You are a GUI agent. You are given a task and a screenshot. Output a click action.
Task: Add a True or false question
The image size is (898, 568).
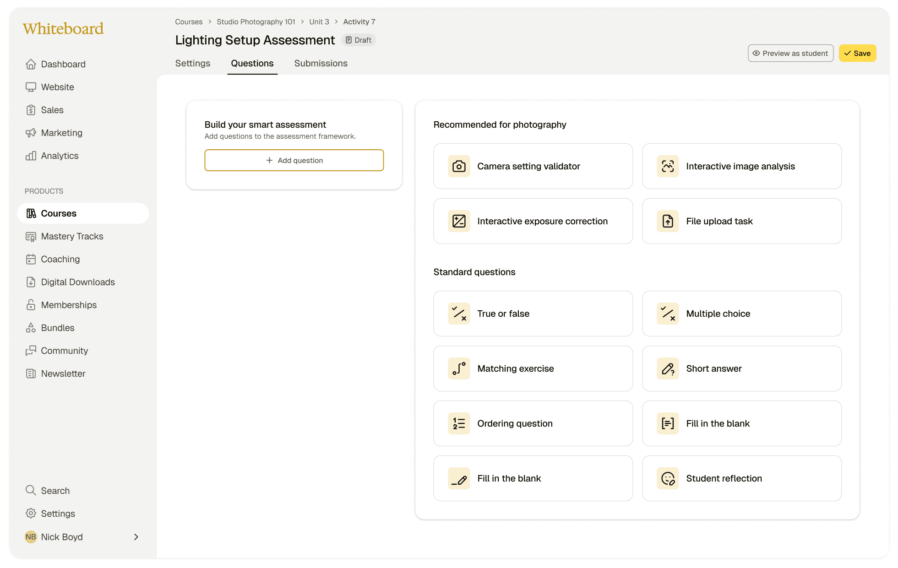pos(533,314)
